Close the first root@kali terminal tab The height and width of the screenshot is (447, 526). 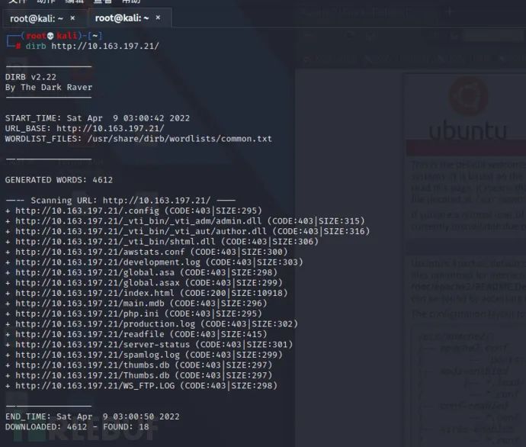[x=72, y=18]
